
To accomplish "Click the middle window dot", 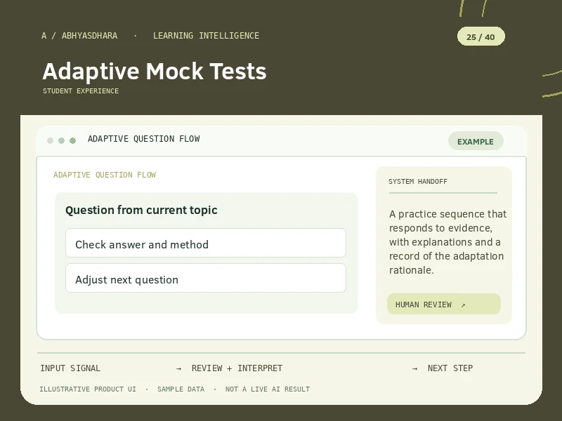I will [x=61, y=140].
